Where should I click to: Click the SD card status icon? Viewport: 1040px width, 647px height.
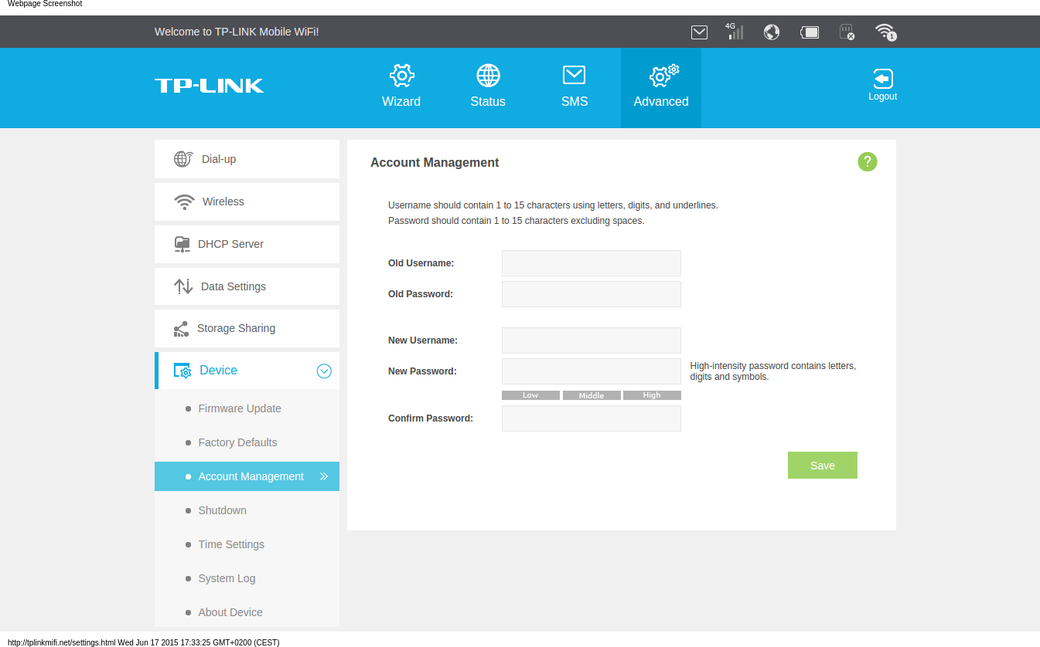847,32
